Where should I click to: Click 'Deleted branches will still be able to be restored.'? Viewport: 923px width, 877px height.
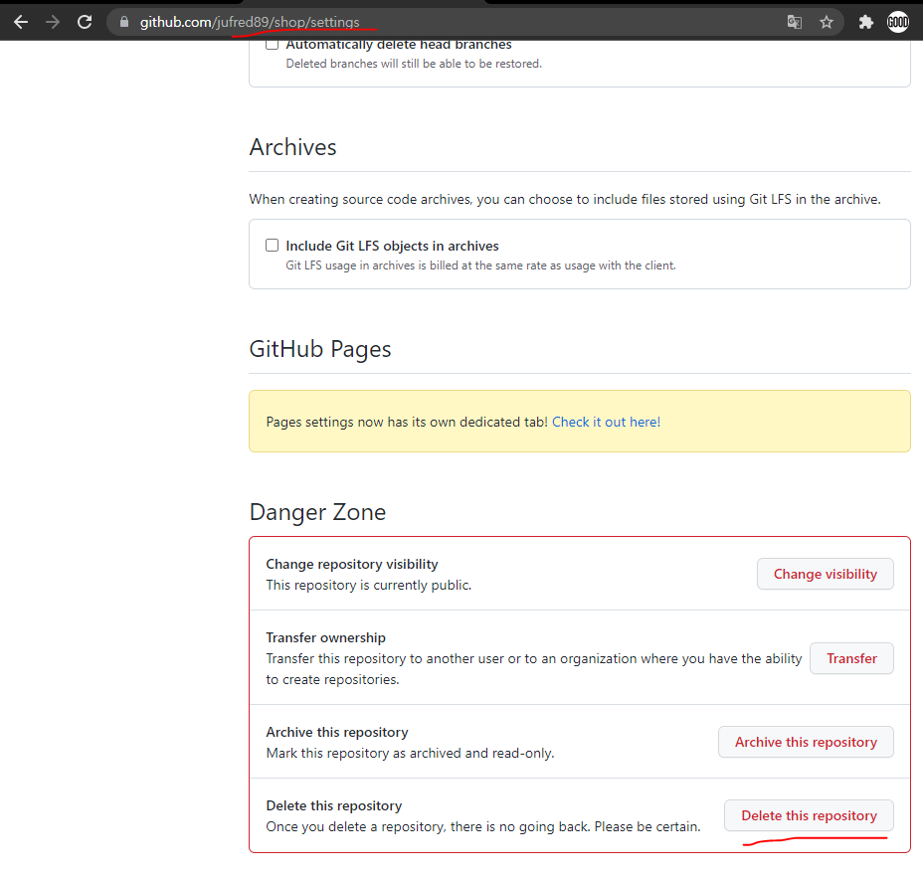pyautogui.click(x=414, y=64)
